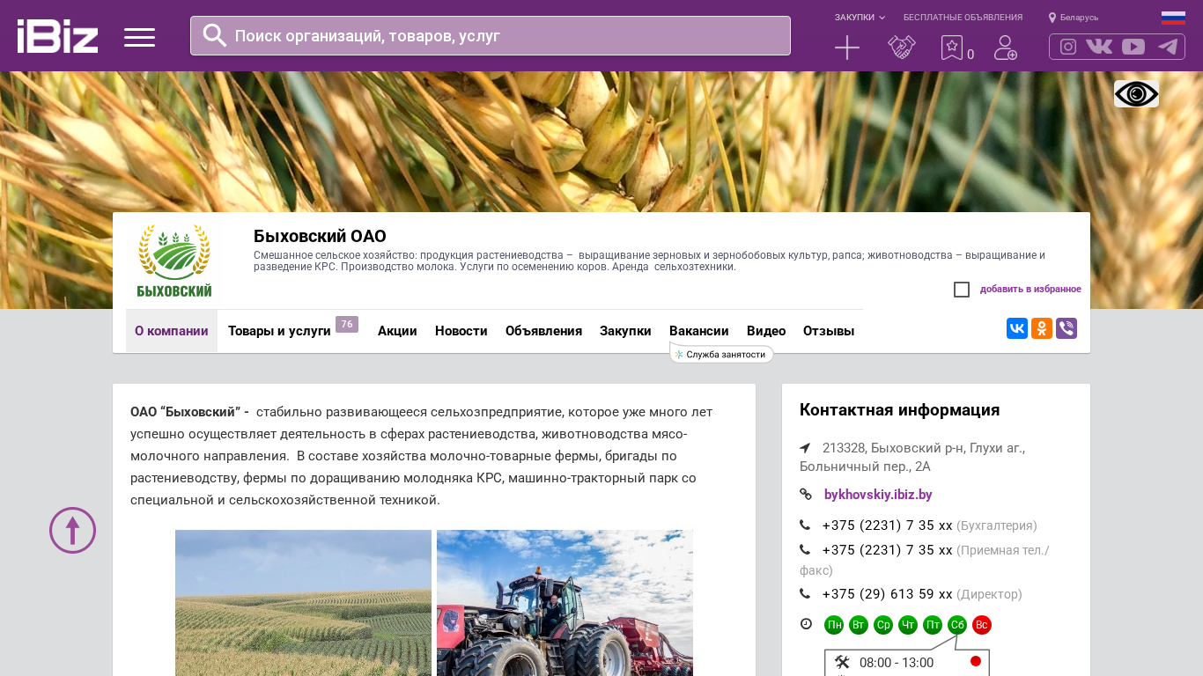Expand the Закупки dropdown in header
The height and width of the screenshot is (676, 1203).
tap(860, 18)
